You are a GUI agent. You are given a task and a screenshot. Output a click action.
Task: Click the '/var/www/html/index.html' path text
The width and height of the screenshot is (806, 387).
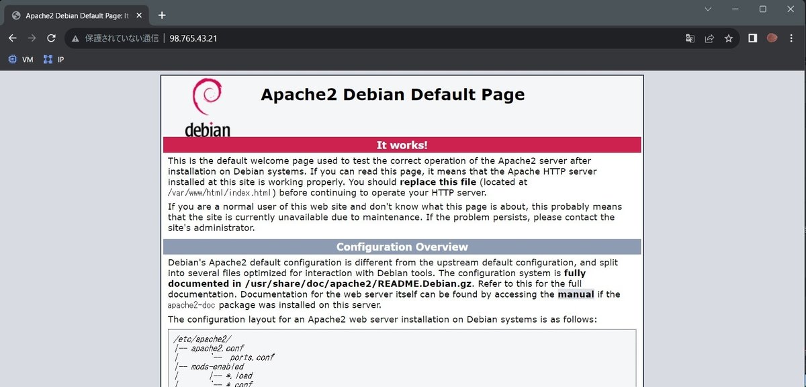click(220, 192)
